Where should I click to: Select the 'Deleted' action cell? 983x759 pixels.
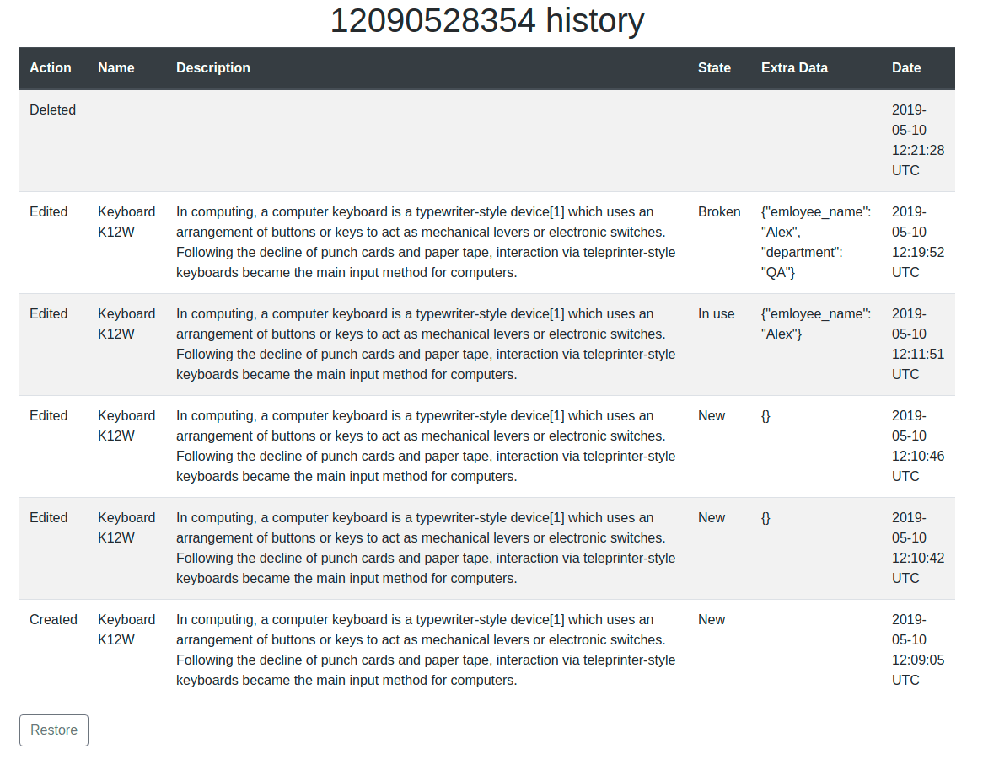point(52,110)
